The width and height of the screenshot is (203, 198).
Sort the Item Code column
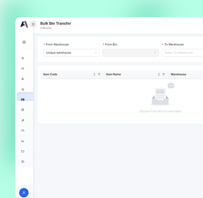95,74
